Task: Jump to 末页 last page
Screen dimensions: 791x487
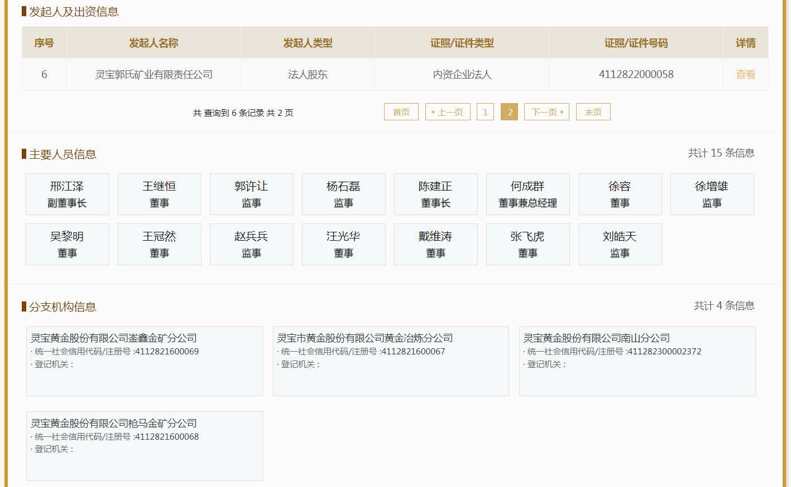Action: tap(593, 112)
